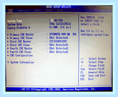Click the System Time label
118x97 pixels.
pyautogui.click(x=15, y=21)
